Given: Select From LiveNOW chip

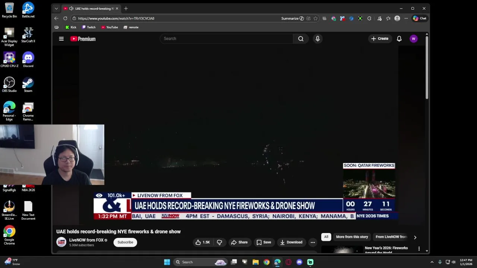Looking at the screenshot, I should (x=391, y=237).
